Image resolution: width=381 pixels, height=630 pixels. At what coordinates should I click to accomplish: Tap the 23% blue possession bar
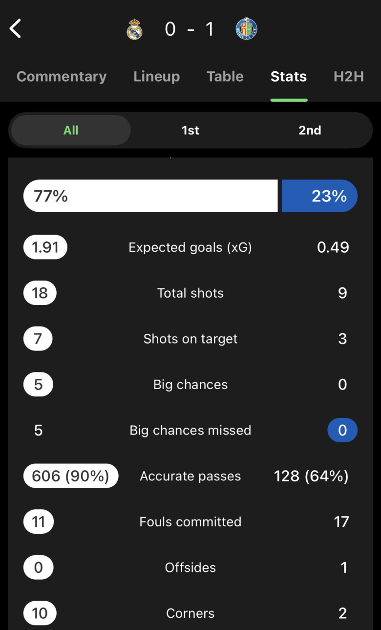coord(319,196)
